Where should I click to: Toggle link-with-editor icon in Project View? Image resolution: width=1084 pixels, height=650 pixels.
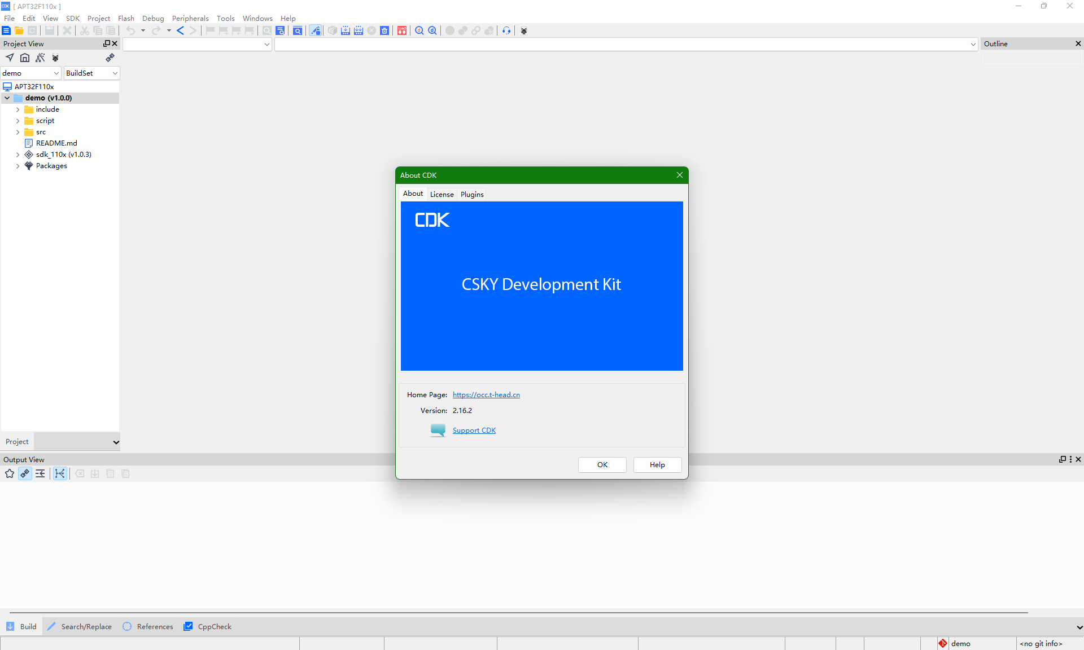(x=110, y=58)
